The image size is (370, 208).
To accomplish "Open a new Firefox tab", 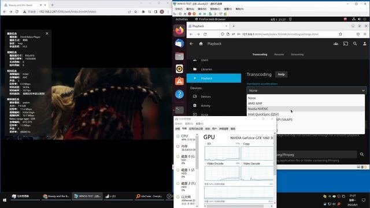I will [234, 26].
